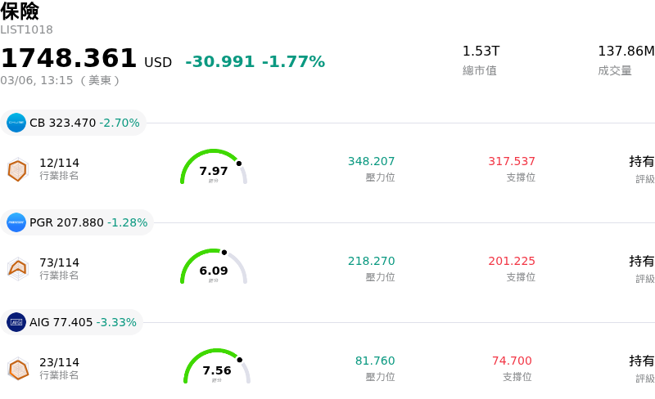Click PGR's 6.09 score gauge

(x=214, y=268)
